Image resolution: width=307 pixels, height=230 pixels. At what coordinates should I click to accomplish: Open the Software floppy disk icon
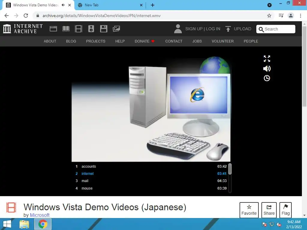tap(103, 29)
